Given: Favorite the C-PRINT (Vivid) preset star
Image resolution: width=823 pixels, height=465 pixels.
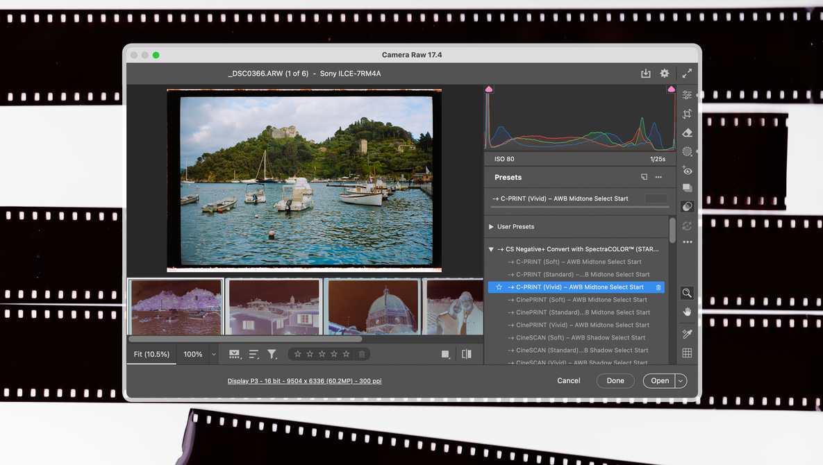Looking at the screenshot, I should 499,287.
